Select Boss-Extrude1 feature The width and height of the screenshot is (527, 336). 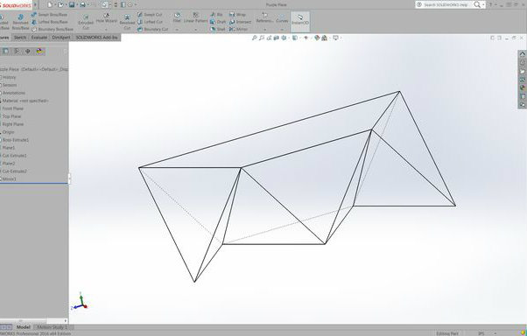[15, 140]
